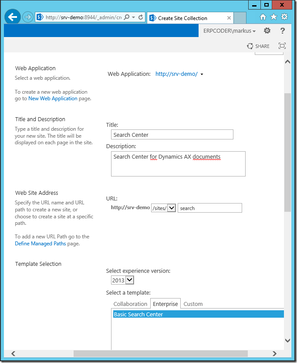Screen dimensions: 297x363
Task: Open browser tools gear icon
Action: 284,17
